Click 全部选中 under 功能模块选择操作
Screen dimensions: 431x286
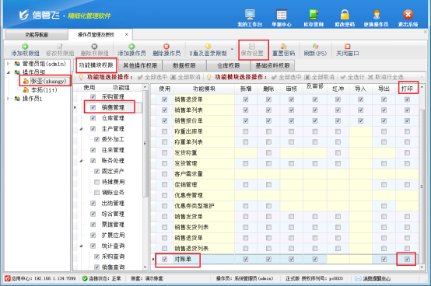(x=286, y=77)
